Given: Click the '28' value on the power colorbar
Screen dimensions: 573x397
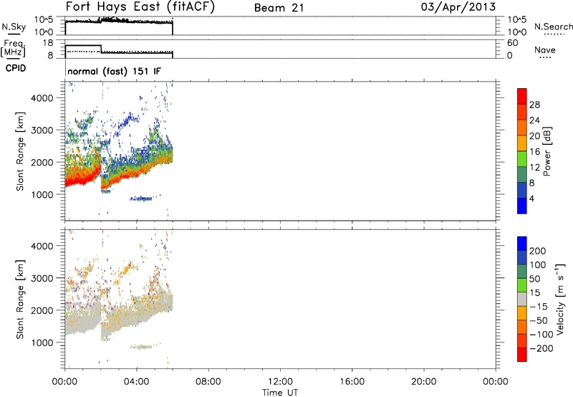Looking at the screenshot, I should (534, 105).
